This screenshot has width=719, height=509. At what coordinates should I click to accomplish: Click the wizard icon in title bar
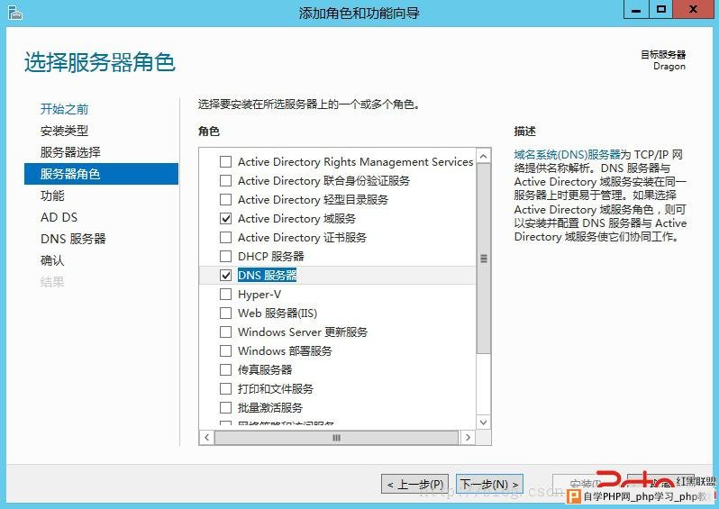[14, 13]
